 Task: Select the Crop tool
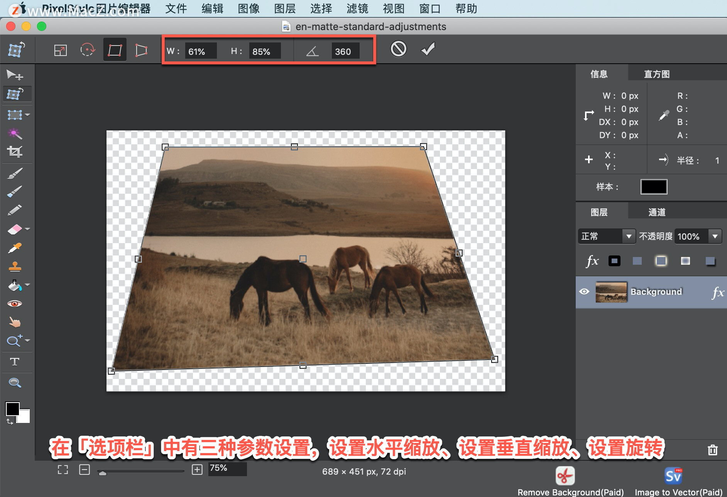click(15, 151)
